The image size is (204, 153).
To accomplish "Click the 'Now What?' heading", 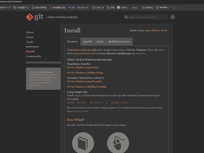I will (75, 120).
